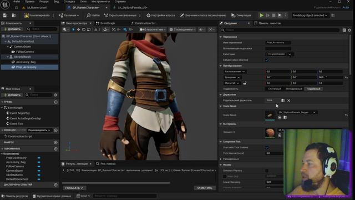355x200 pixels.
Task: Select the CameraBoom component
Action: click(x=22, y=47)
